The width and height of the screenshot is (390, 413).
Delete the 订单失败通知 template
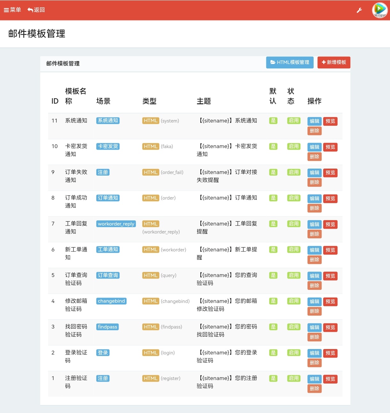point(315,182)
